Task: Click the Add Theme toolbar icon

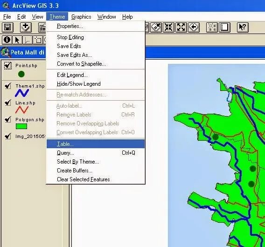Action: [x=26, y=27]
